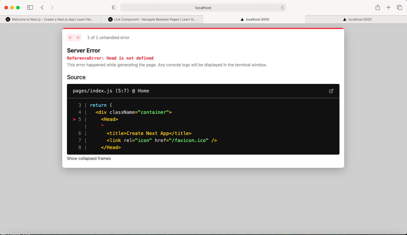The width and height of the screenshot is (407, 235).
Task: Select the active localhost:3000 tab
Action: click(x=254, y=19)
